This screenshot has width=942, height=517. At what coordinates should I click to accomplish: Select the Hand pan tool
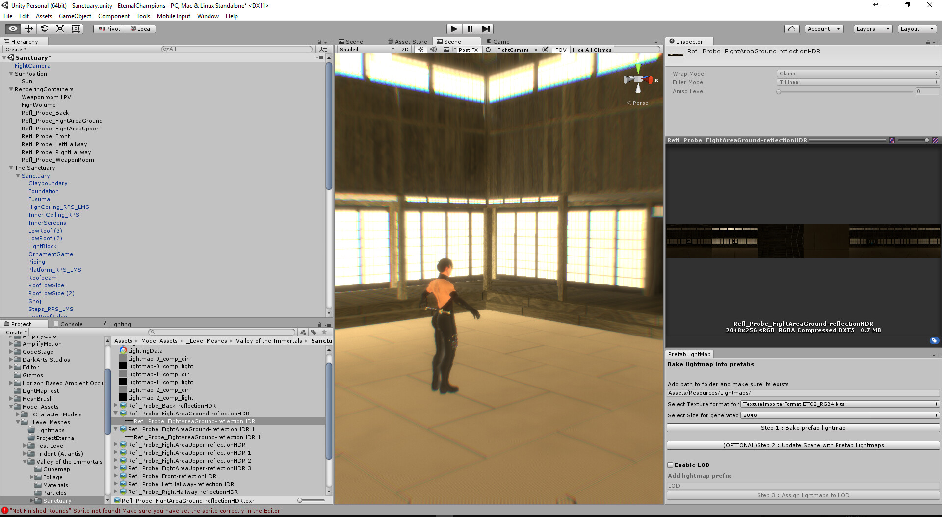click(x=12, y=28)
